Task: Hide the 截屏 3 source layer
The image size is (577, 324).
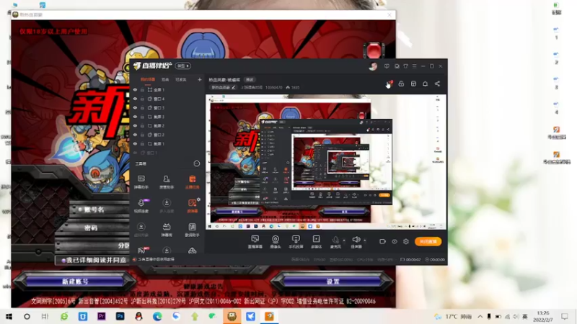Action: (x=135, y=117)
